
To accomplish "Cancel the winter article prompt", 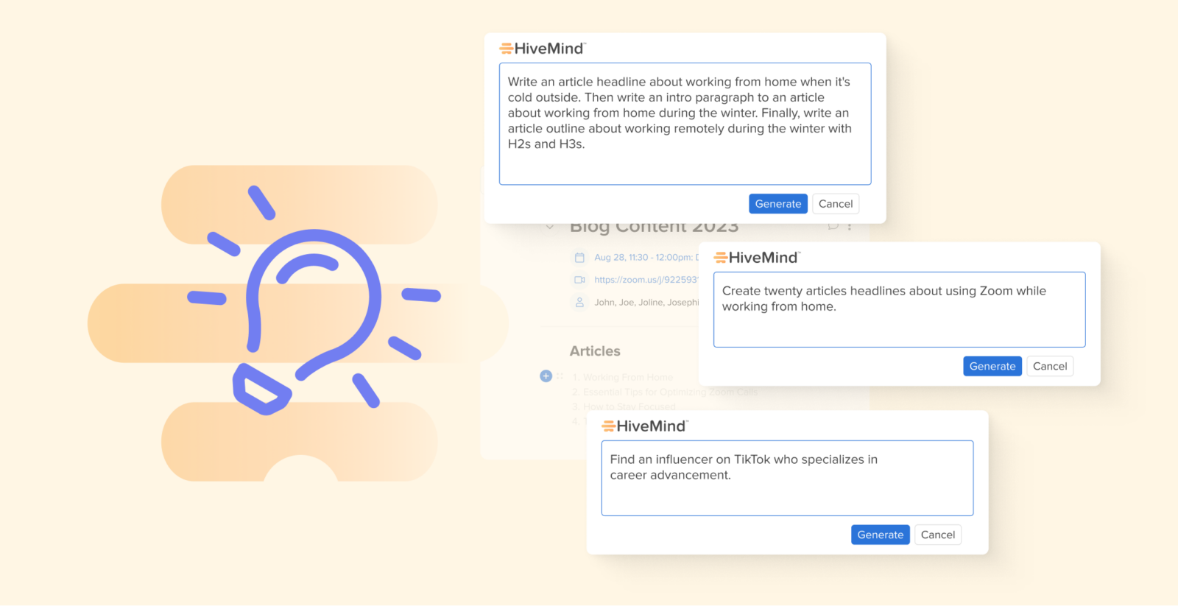I will point(835,203).
